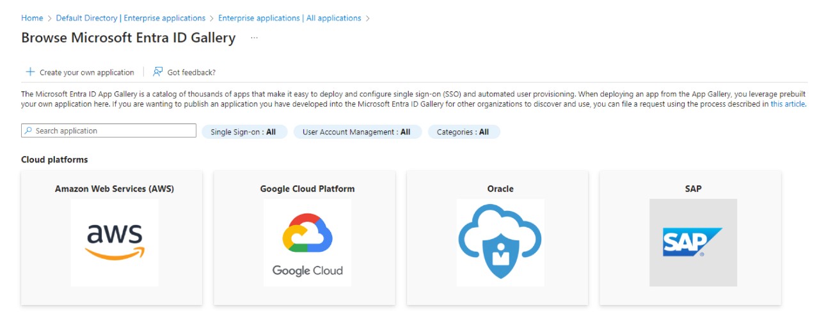Viewport: 819px width, 328px height.
Task: Open the Categories filter
Action: click(x=463, y=132)
